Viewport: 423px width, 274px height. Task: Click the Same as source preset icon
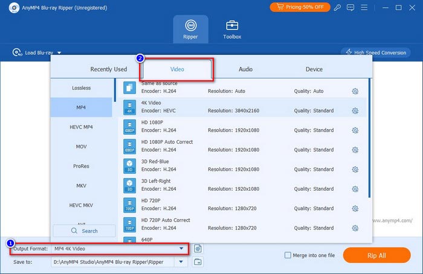point(129,88)
